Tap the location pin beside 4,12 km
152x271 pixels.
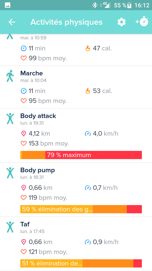[x=24, y=133]
